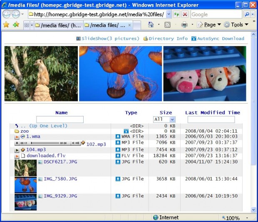Click the magnifier search button

point(247,15)
